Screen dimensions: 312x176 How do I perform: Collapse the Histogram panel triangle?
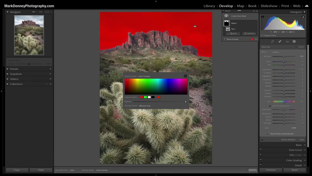coord(304,12)
